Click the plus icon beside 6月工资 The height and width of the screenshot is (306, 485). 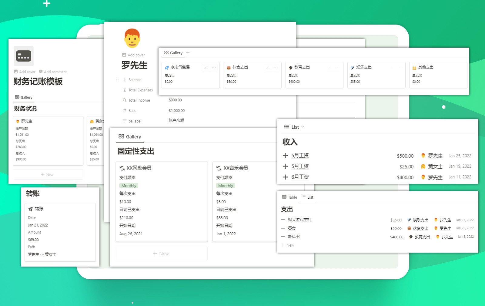[x=285, y=177]
